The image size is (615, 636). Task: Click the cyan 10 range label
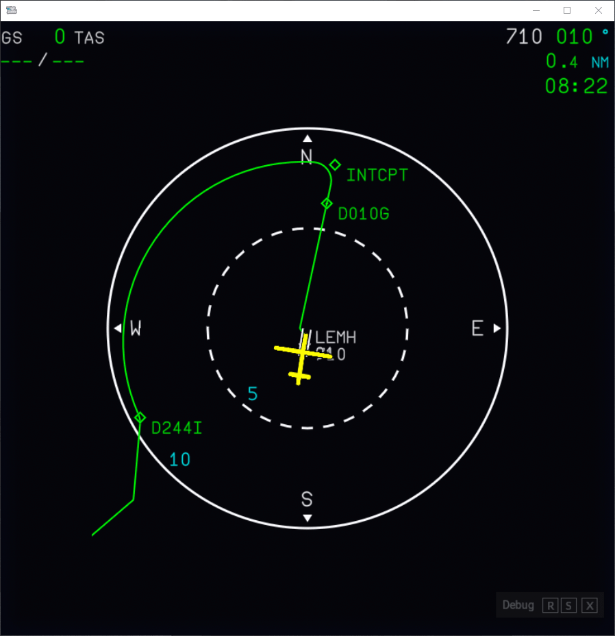click(x=179, y=460)
